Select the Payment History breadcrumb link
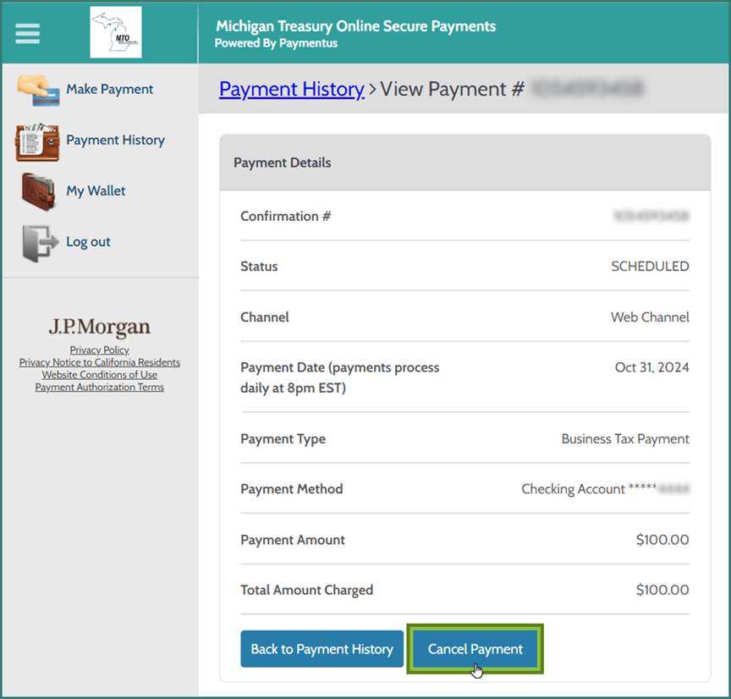 point(291,89)
